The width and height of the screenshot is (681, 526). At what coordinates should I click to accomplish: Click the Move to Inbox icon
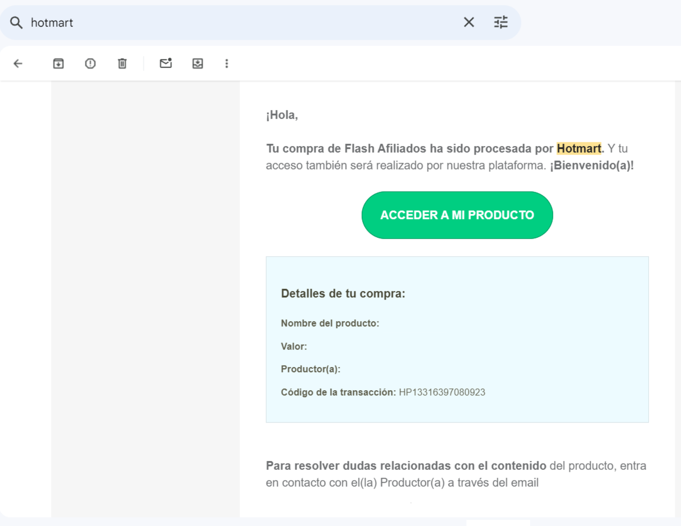(197, 64)
